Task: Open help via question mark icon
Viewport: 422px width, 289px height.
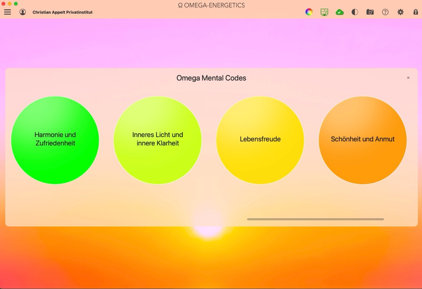Action: 385,12
